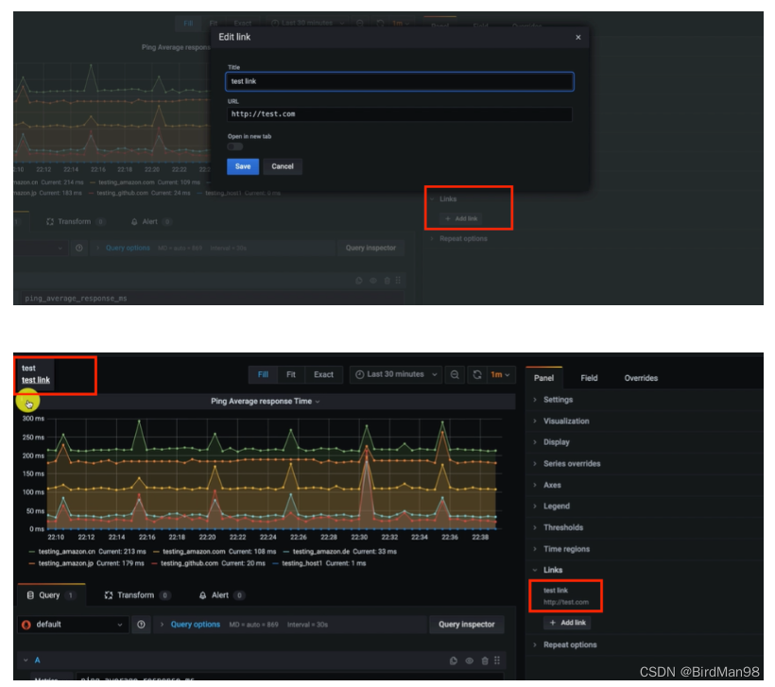Expand the Settings section
The image size is (775, 687).
[x=558, y=400]
